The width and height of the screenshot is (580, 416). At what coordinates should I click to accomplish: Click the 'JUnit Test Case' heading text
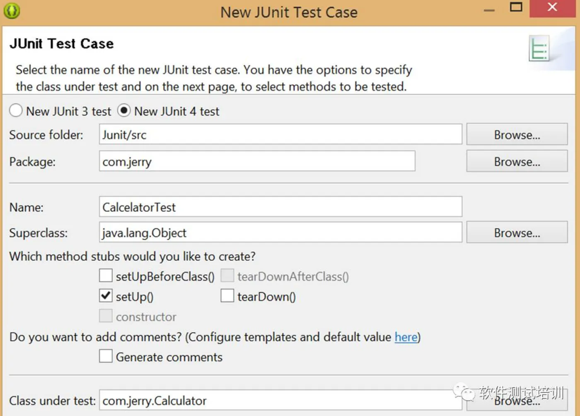[61, 44]
